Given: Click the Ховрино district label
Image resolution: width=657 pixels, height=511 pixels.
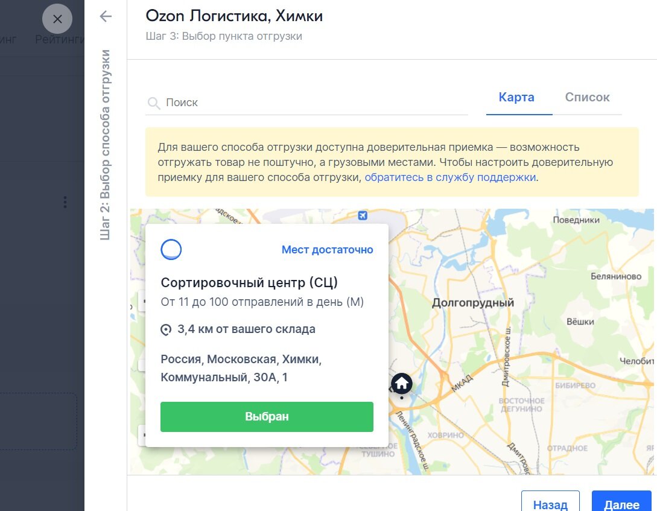Looking at the screenshot, I should 445,435.
